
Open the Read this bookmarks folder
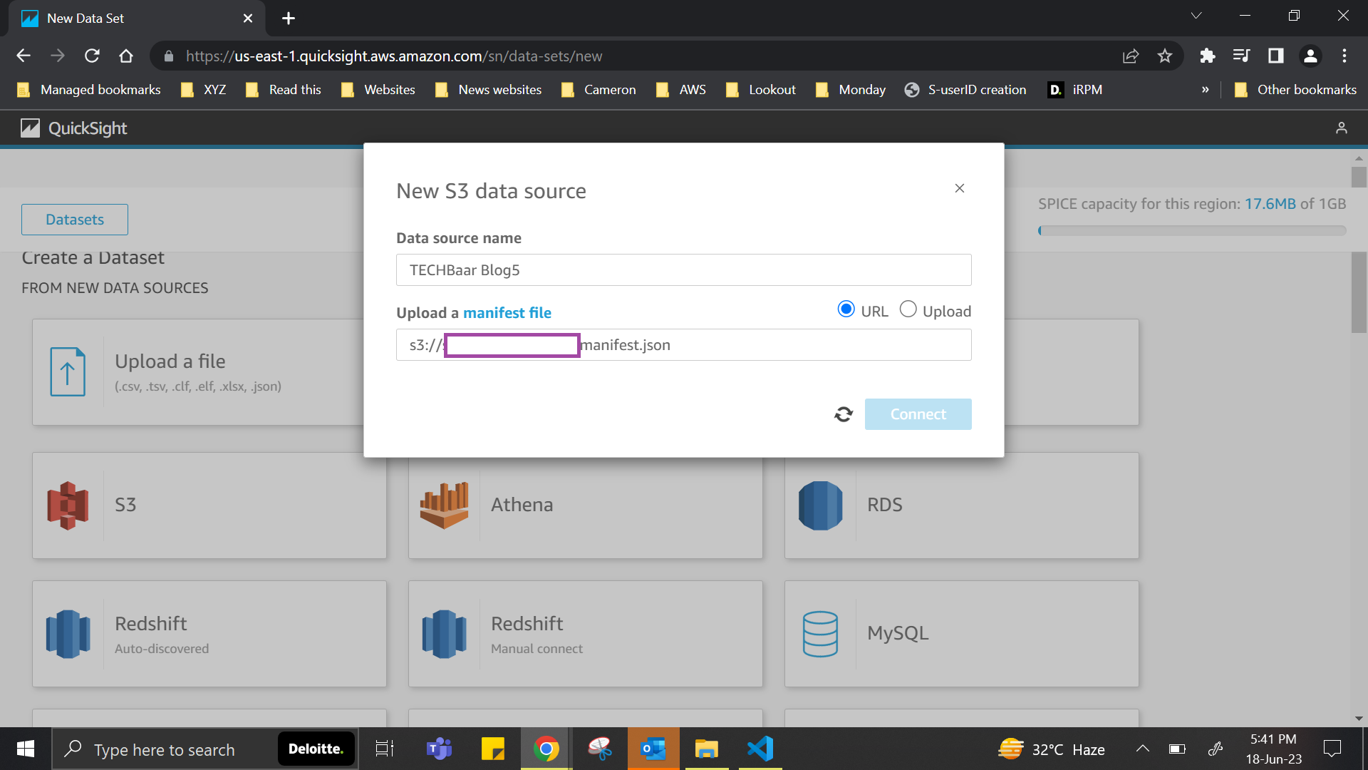click(284, 90)
